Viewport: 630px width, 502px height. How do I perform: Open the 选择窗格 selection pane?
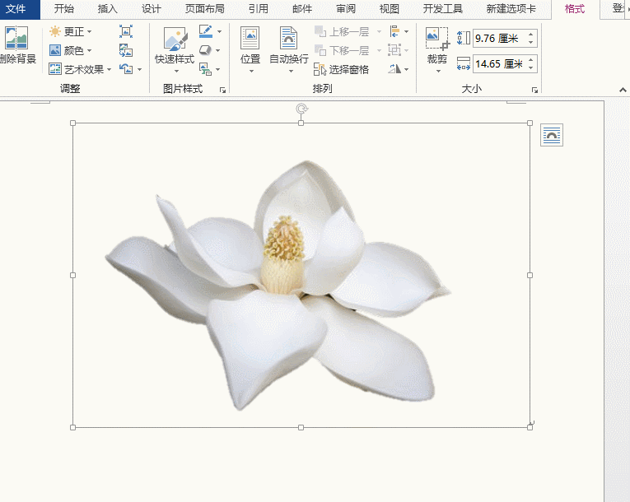pyautogui.click(x=341, y=69)
